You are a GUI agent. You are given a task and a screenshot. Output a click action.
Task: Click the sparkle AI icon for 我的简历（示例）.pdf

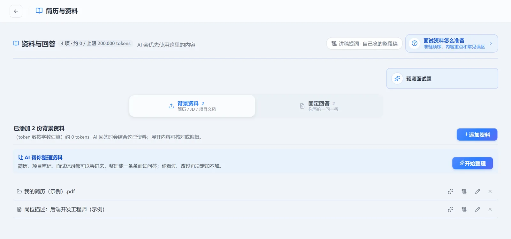(450, 192)
